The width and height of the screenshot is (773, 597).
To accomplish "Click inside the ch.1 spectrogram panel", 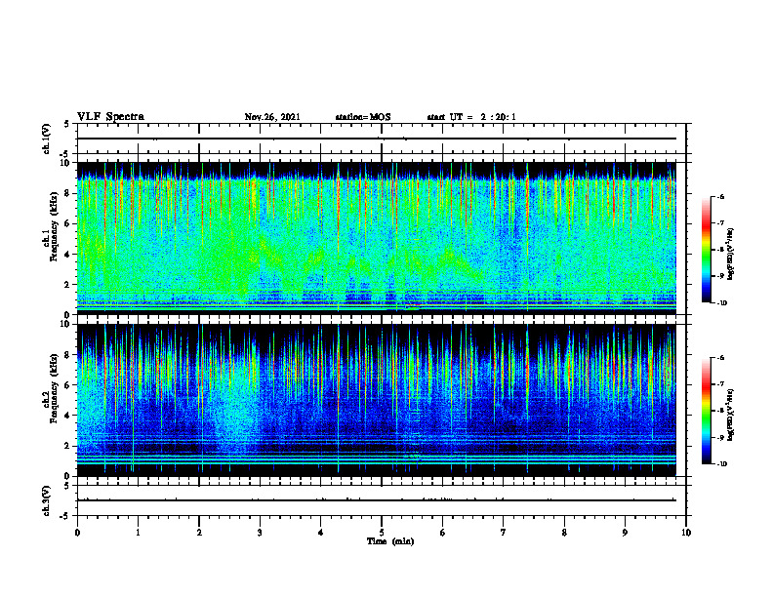I will [x=377, y=238].
